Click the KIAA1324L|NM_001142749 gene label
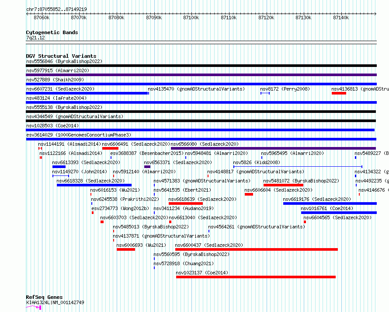The height and width of the screenshot is (312, 389). (55, 302)
